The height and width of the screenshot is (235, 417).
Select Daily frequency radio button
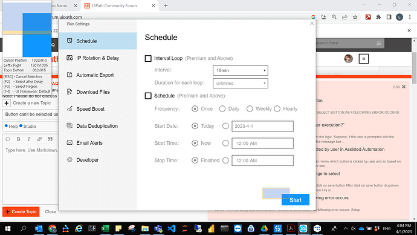222,108
